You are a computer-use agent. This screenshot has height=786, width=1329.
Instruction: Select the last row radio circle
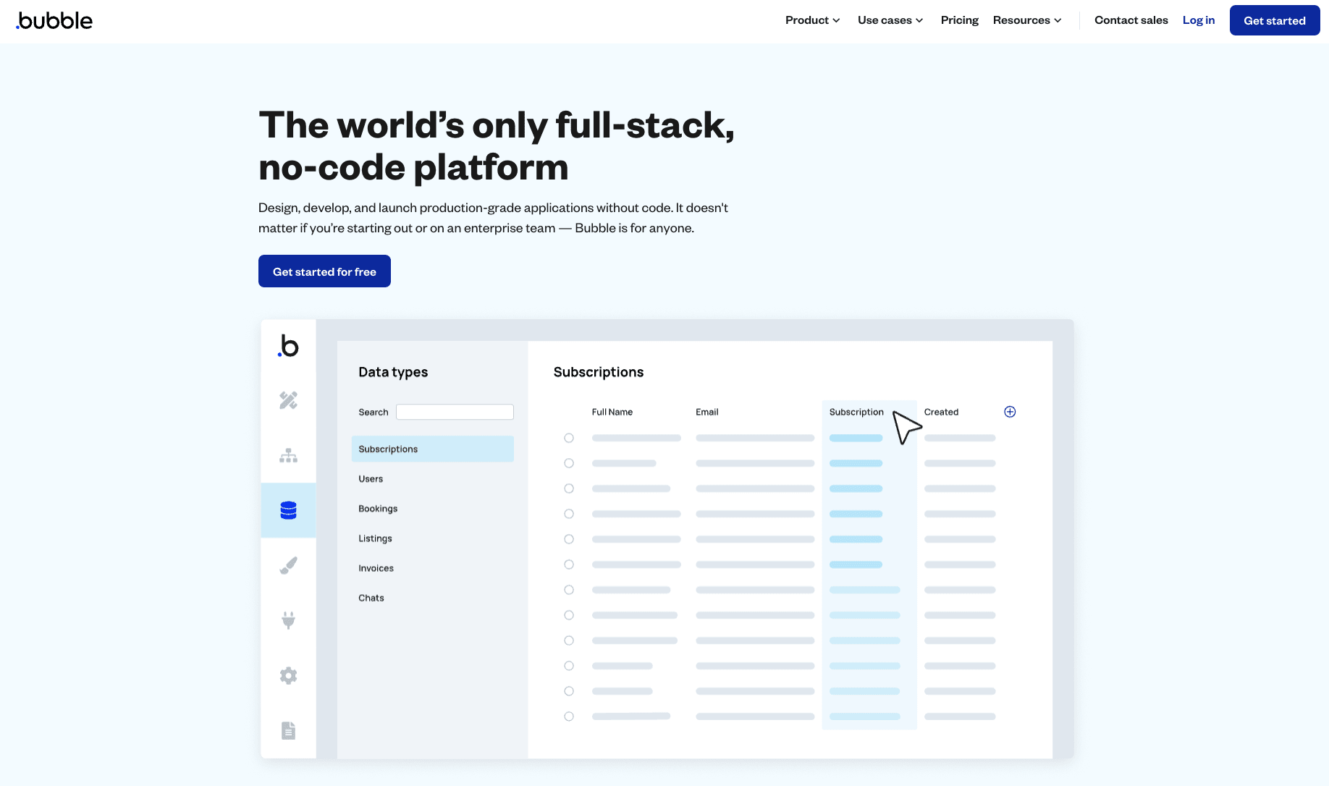569,717
